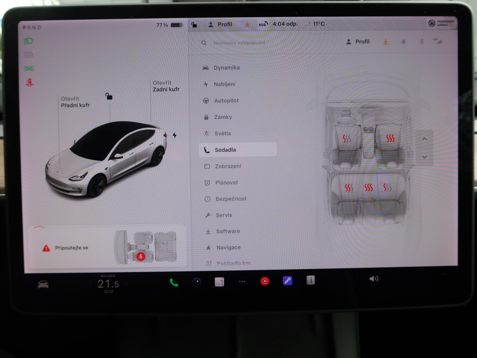Image resolution: width=477 pixels, height=358 pixels.
Task: Open the dashcam camera app
Action: [x=196, y=282]
